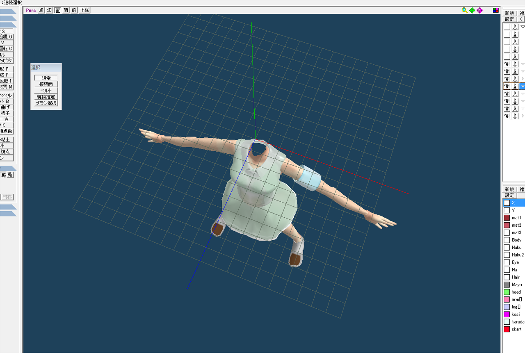This screenshot has width=525, height=353.
Task: Click the four-color viewport layout icon
Action: 496,10
